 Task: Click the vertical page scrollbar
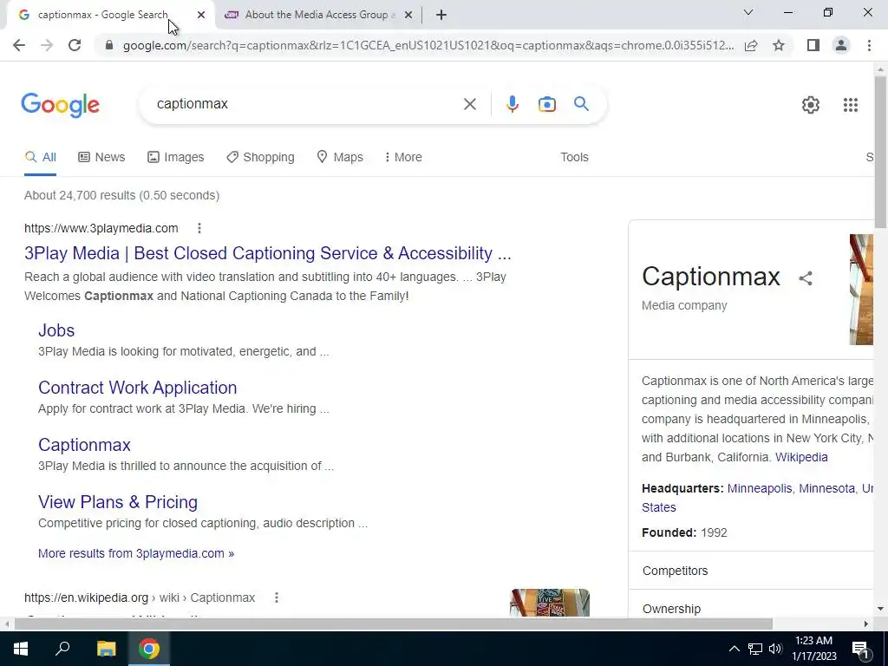pos(880,153)
